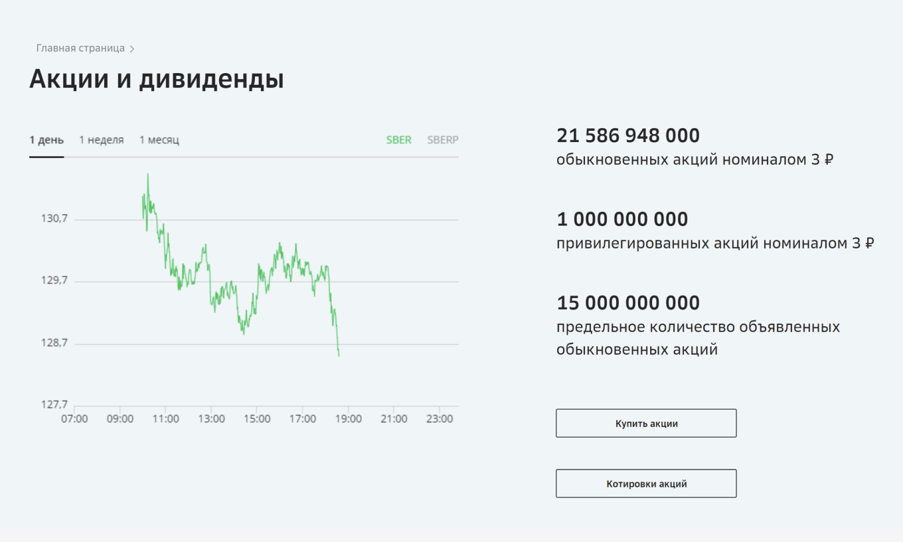Click the Акции и дивиденды heading
Viewport: 903px width, 542px height.
click(157, 79)
